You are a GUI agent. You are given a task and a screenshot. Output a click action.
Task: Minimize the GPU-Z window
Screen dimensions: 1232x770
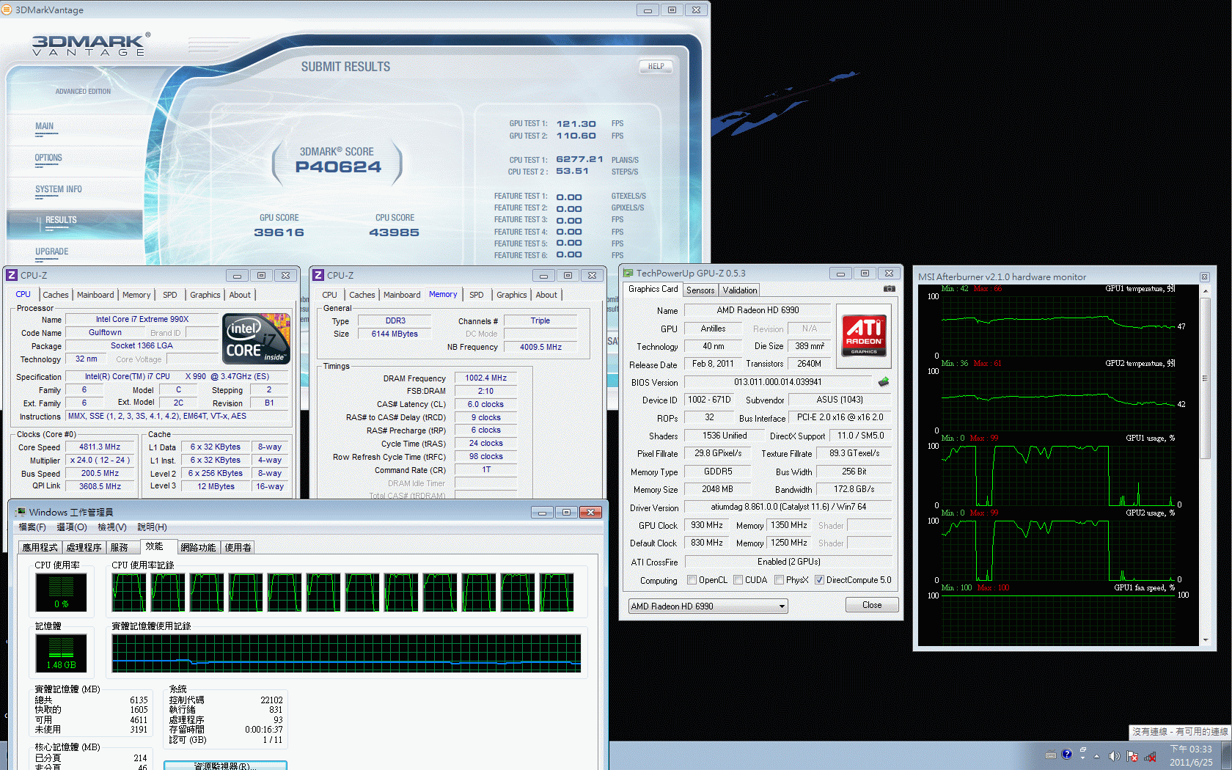click(x=840, y=273)
